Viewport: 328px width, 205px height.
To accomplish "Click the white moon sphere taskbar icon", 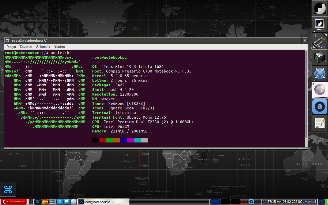I will point(73,202).
